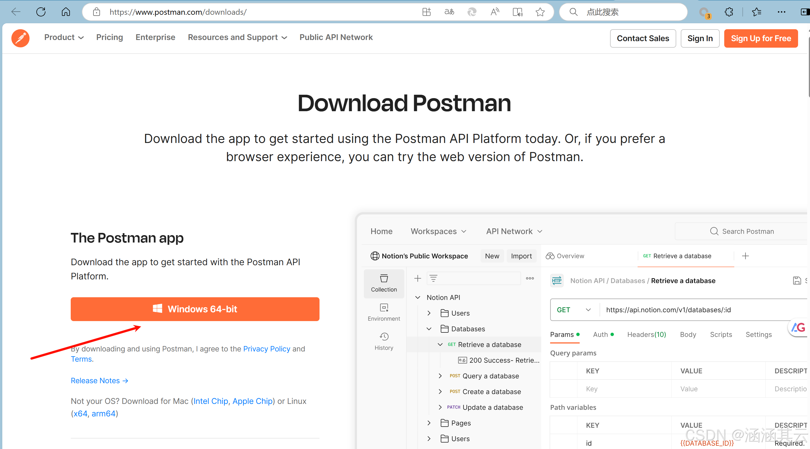Open the browser extensions icon
Image resolution: width=810 pixels, height=449 pixels.
coord(728,12)
